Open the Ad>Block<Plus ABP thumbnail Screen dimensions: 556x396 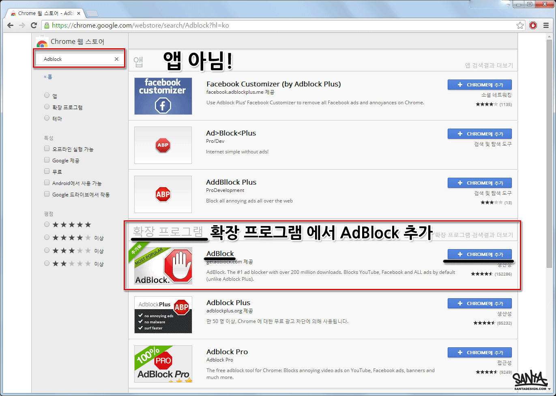[x=163, y=145]
